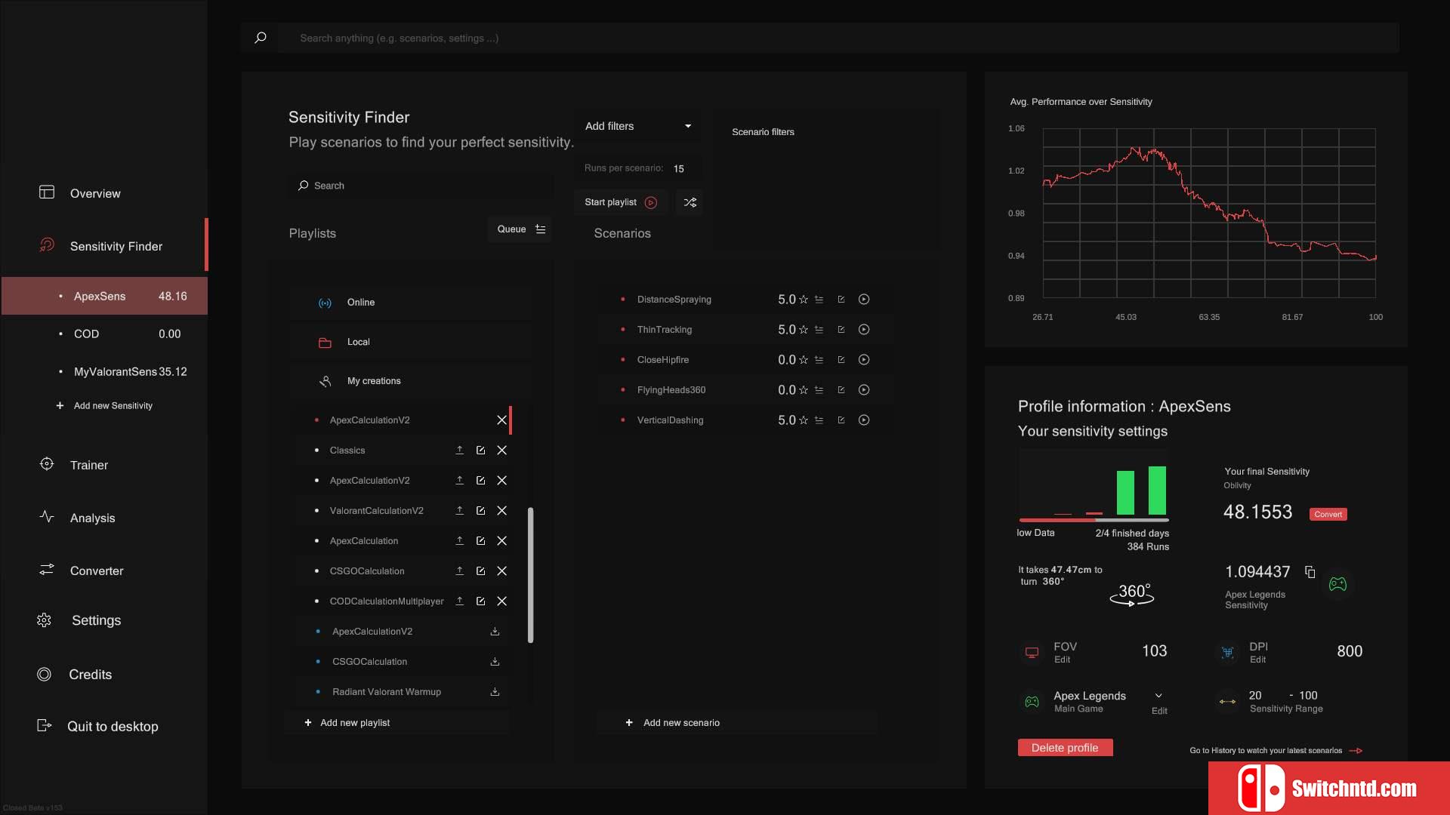Select the COD sensitivity profile
This screenshot has height=815, width=1450.
(104, 334)
